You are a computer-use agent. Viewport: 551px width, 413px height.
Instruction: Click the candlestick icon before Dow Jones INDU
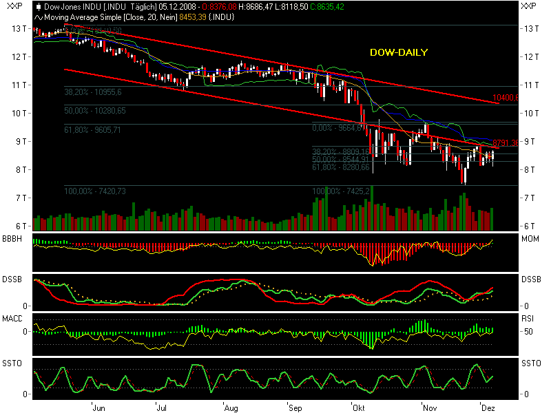39,7
